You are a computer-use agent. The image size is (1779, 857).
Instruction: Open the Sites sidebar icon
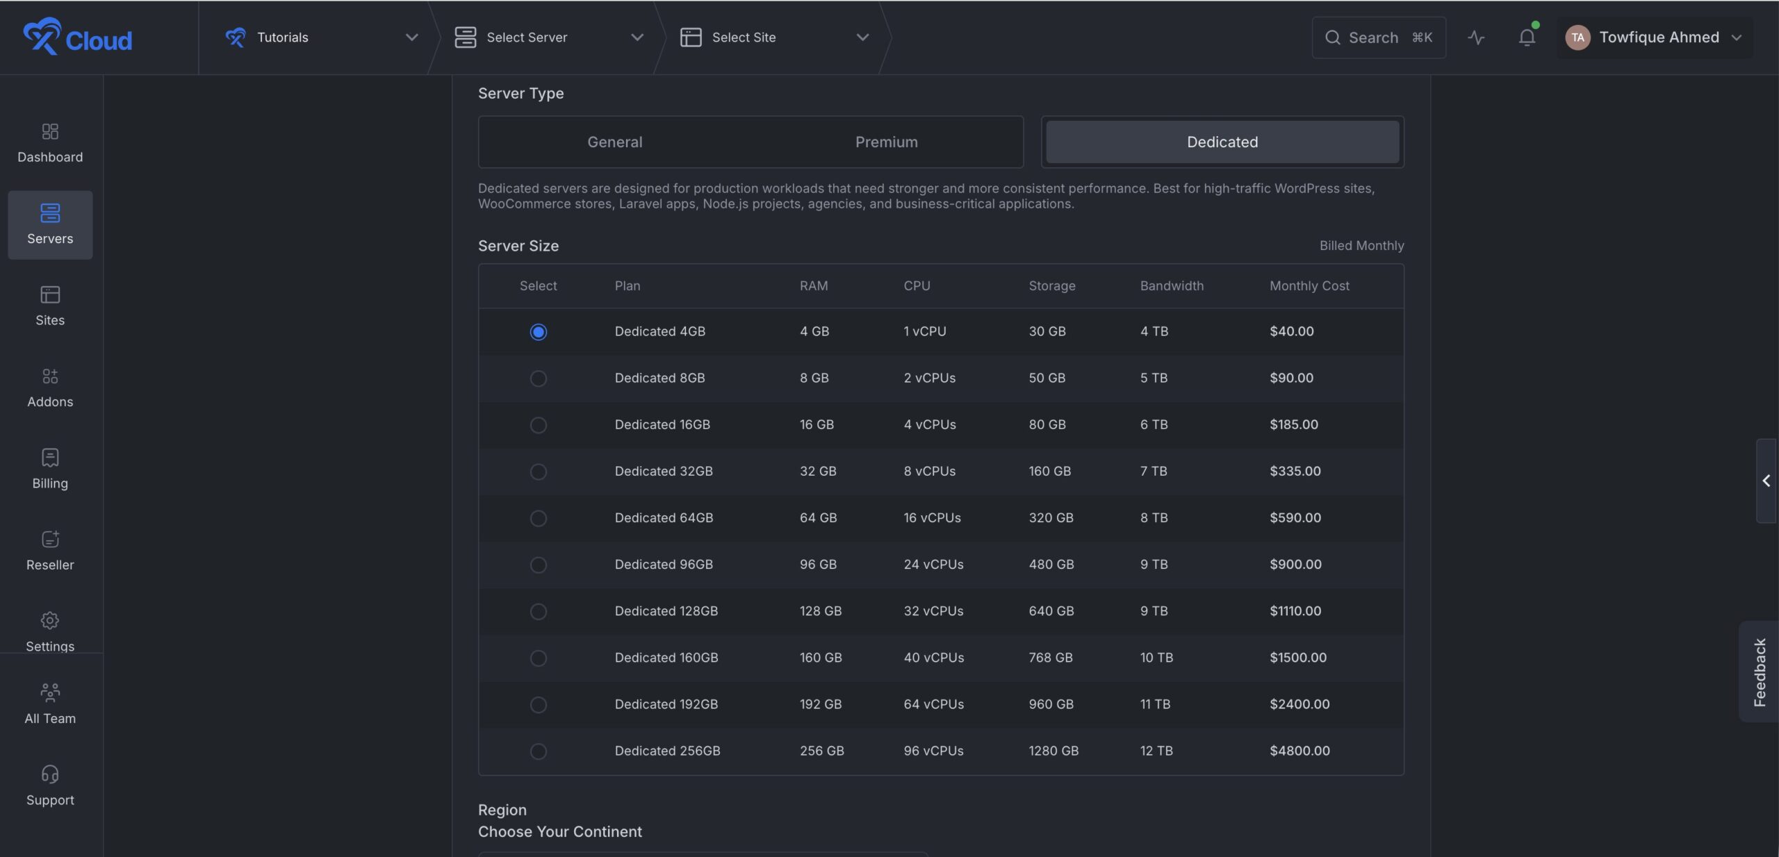point(50,294)
